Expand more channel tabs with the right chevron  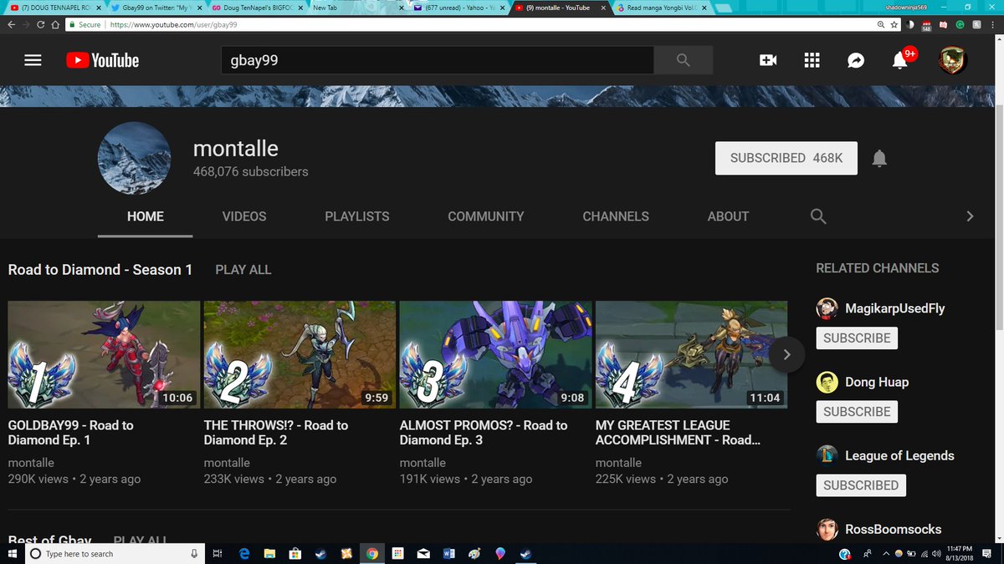click(970, 216)
